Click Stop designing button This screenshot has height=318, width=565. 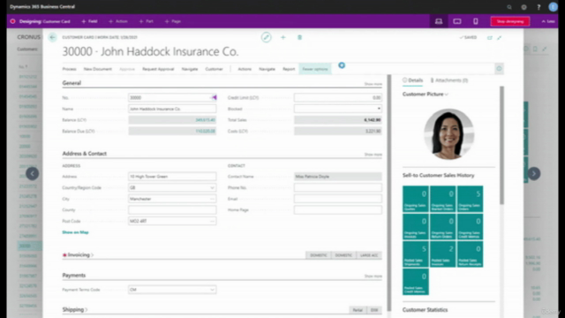point(510,21)
